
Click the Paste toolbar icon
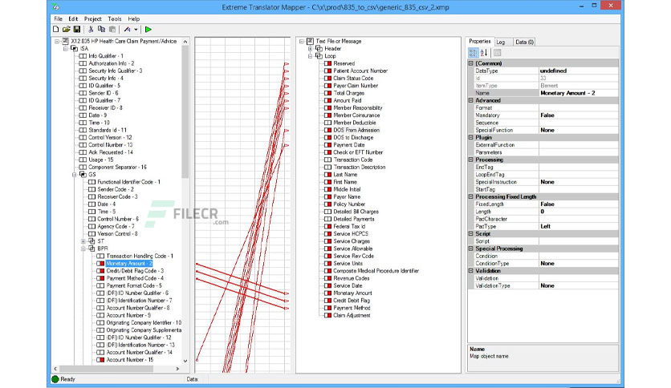(112, 30)
